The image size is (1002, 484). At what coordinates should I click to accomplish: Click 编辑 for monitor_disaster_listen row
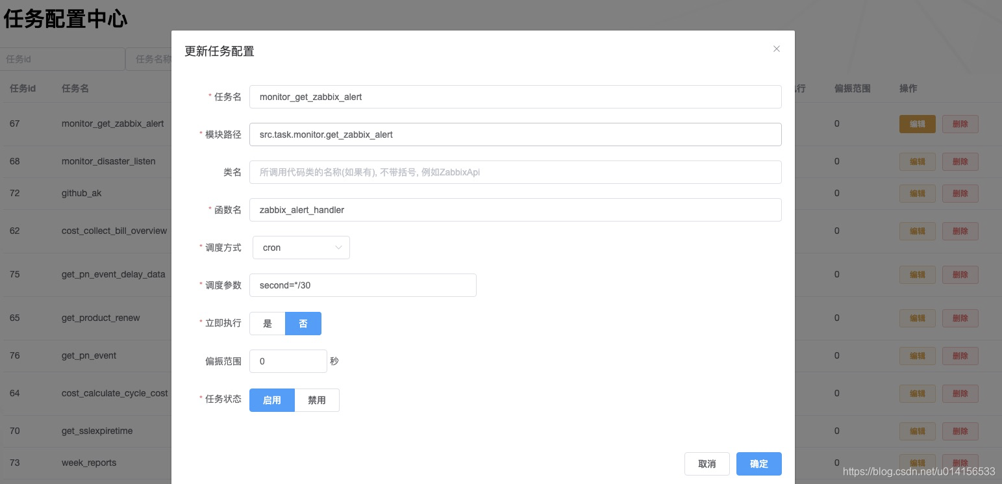point(918,162)
